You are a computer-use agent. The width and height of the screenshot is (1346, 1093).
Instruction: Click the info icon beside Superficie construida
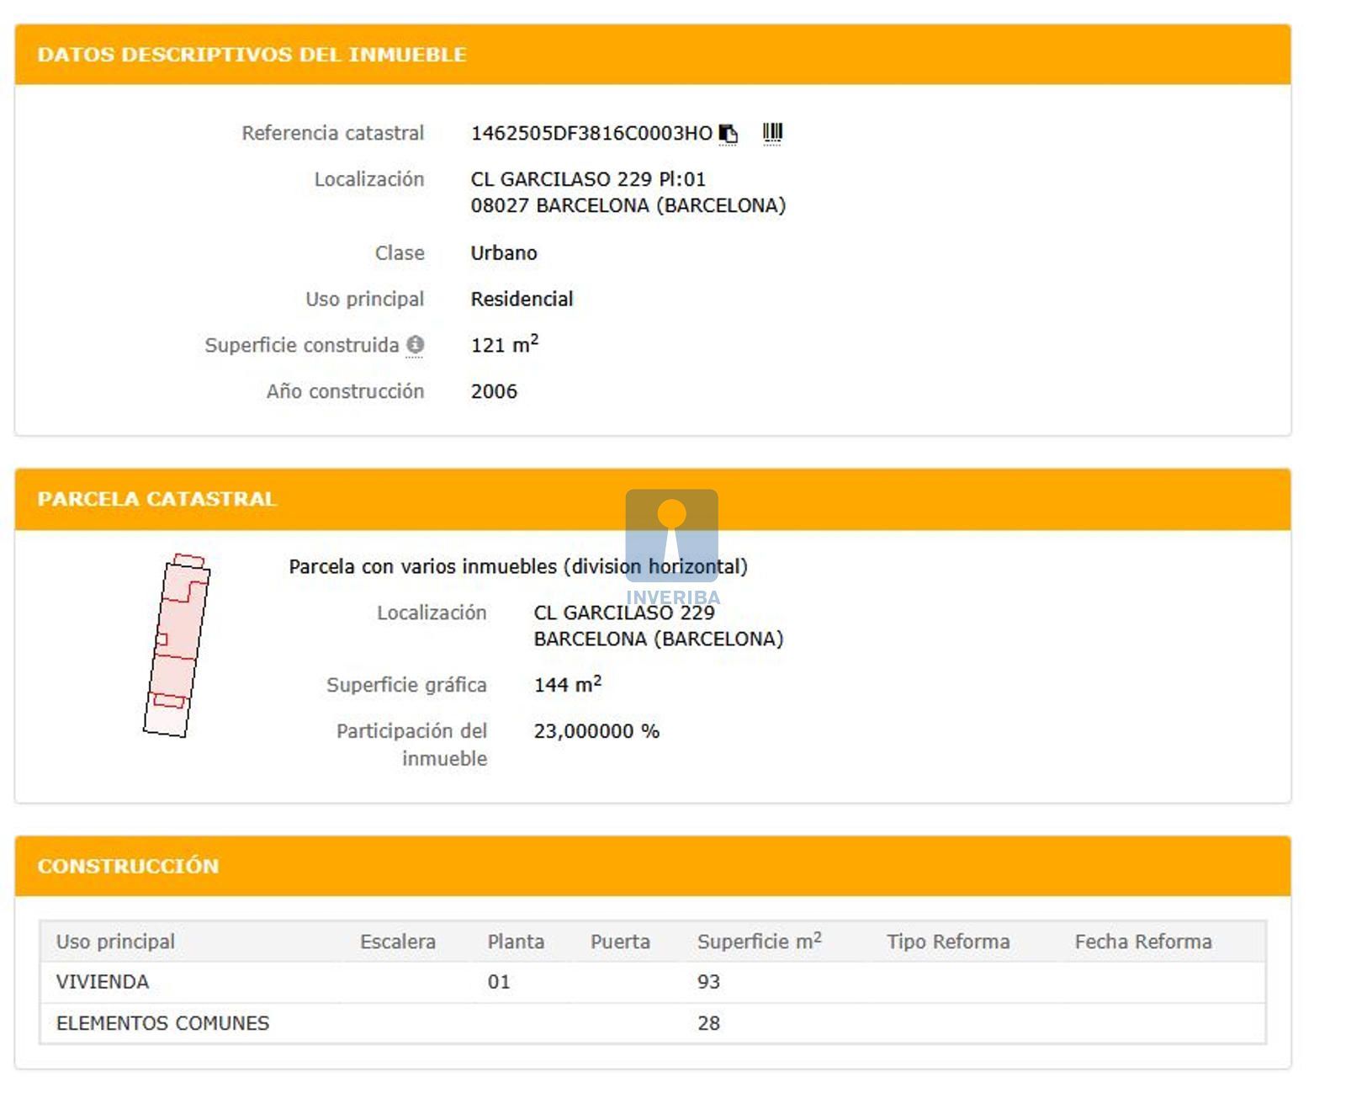pyautogui.click(x=415, y=345)
